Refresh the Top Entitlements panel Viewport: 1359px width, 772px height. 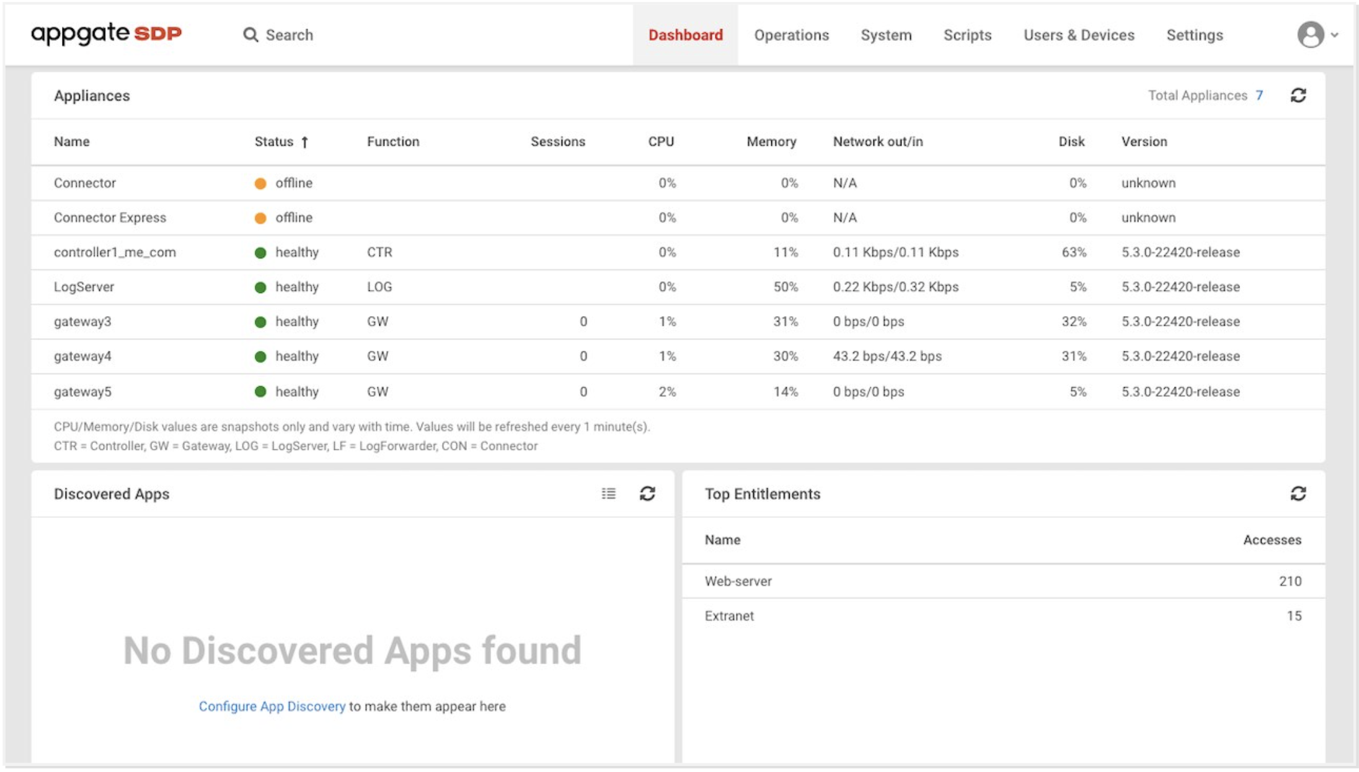1298,494
